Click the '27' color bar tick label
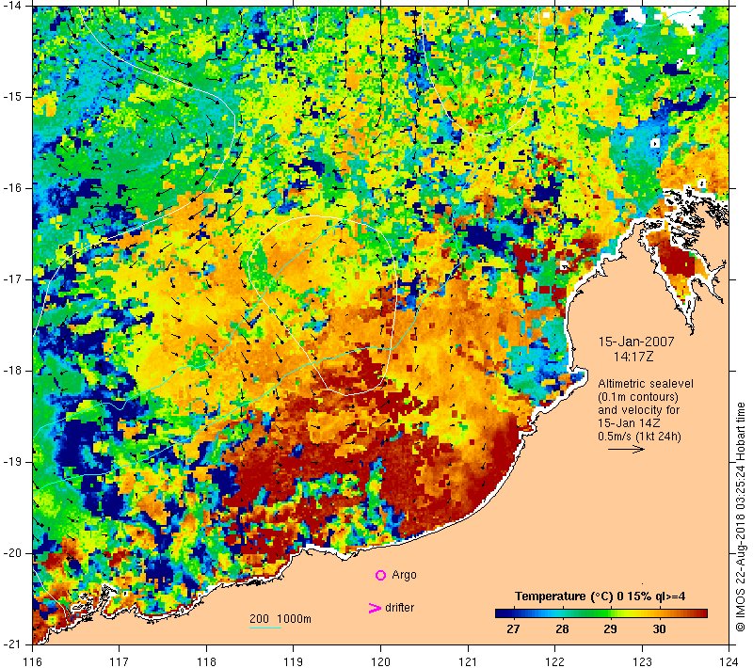Image resolution: width=753 pixels, height=668 pixels. click(x=513, y=629)
